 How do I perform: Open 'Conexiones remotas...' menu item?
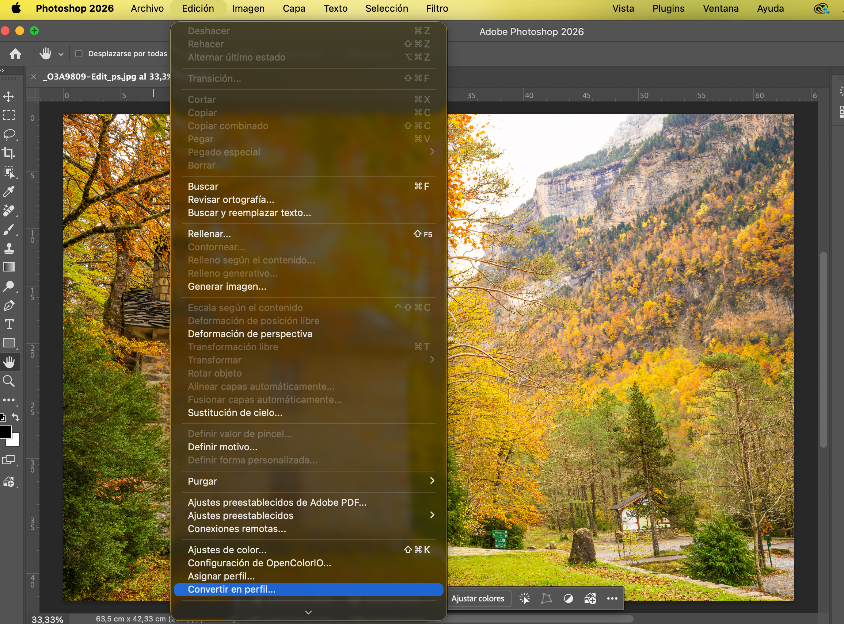point(309,529)
